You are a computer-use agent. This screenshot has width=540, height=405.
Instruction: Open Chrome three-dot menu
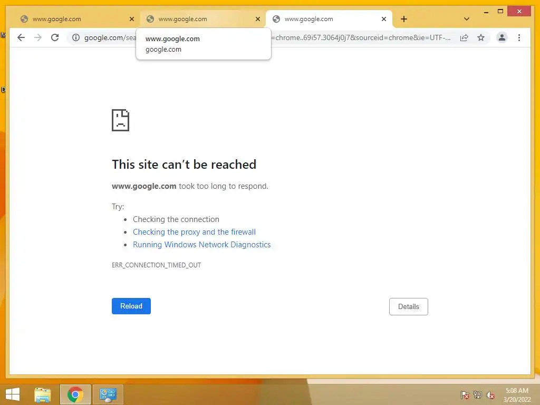point(519,37)
